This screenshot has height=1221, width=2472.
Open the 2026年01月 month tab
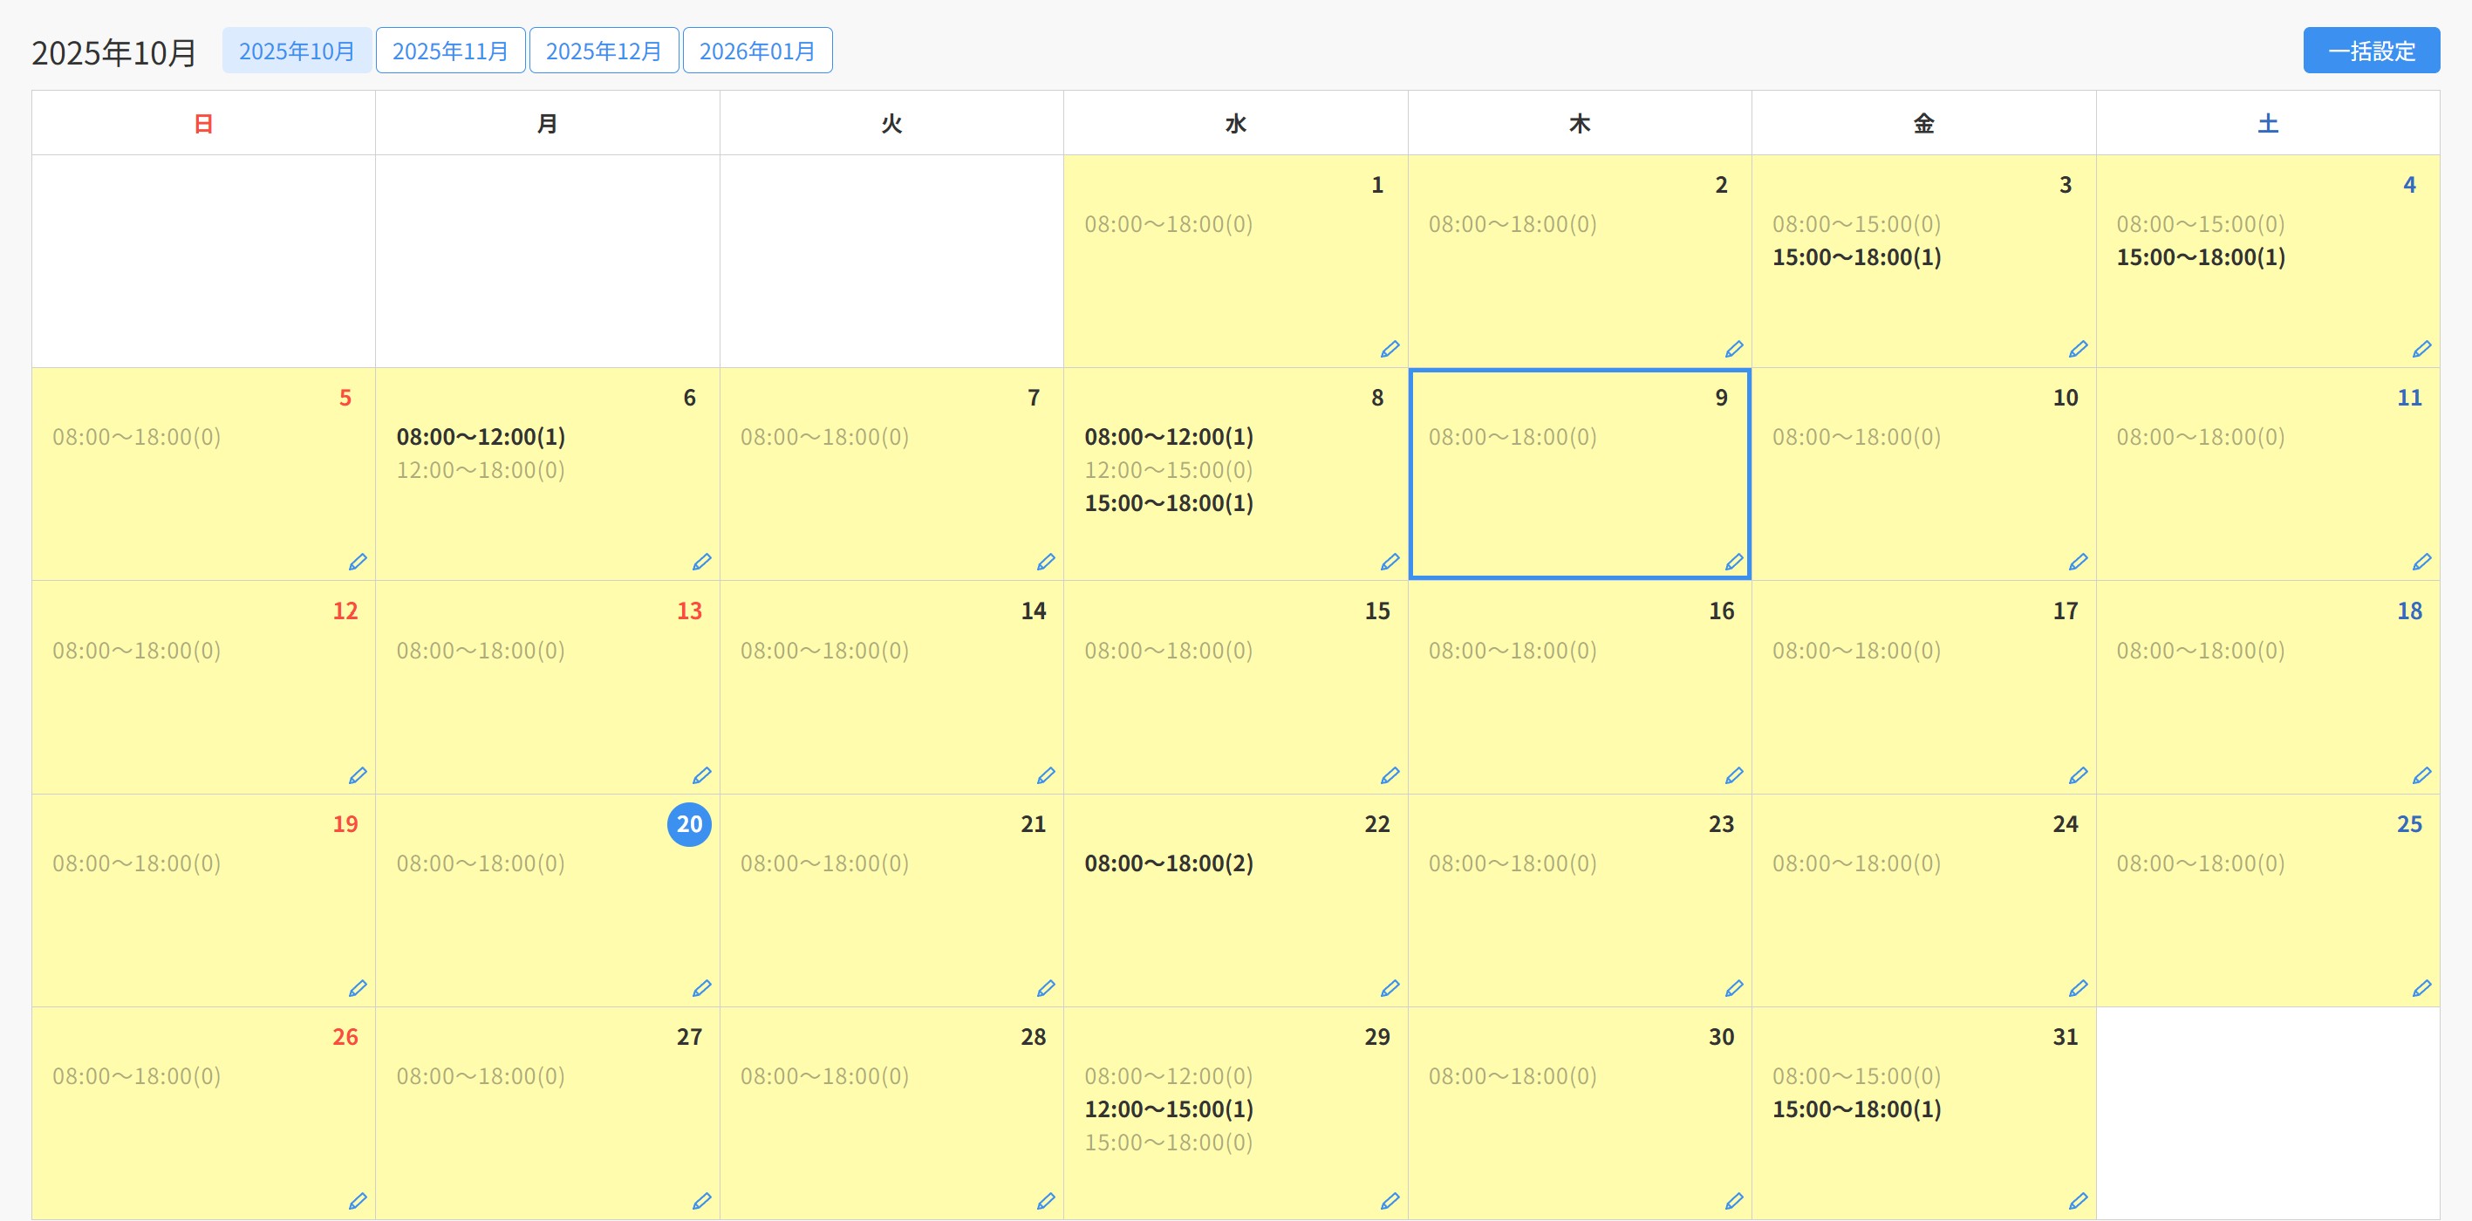(x=757, y=51)
